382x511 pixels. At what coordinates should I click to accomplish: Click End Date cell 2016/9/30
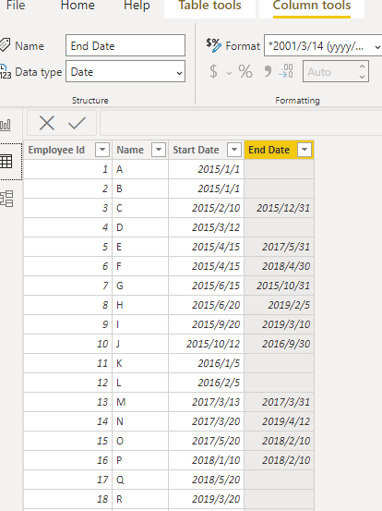pyautogui.click(x=280, y=344)
